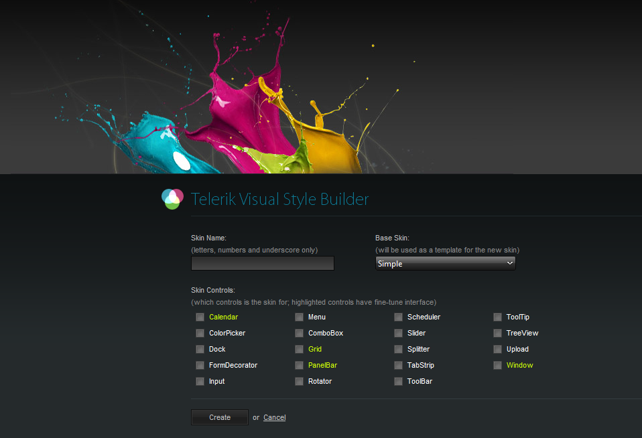This screenshot has height=438, width=642.
Task: Check the Menu control checkbox
Action: [x=300, y=317]
